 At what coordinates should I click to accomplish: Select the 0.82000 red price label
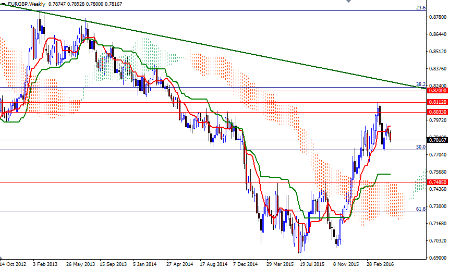(438, 91)
